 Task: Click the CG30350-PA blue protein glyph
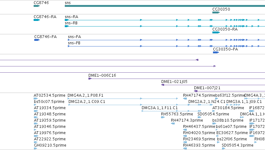(216, 52)
